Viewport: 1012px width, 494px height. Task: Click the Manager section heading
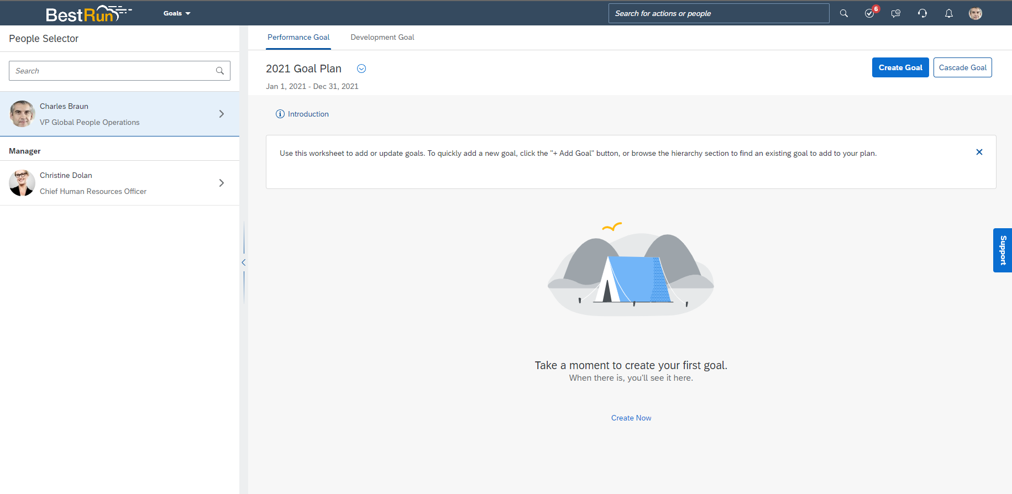pos(25,151)
